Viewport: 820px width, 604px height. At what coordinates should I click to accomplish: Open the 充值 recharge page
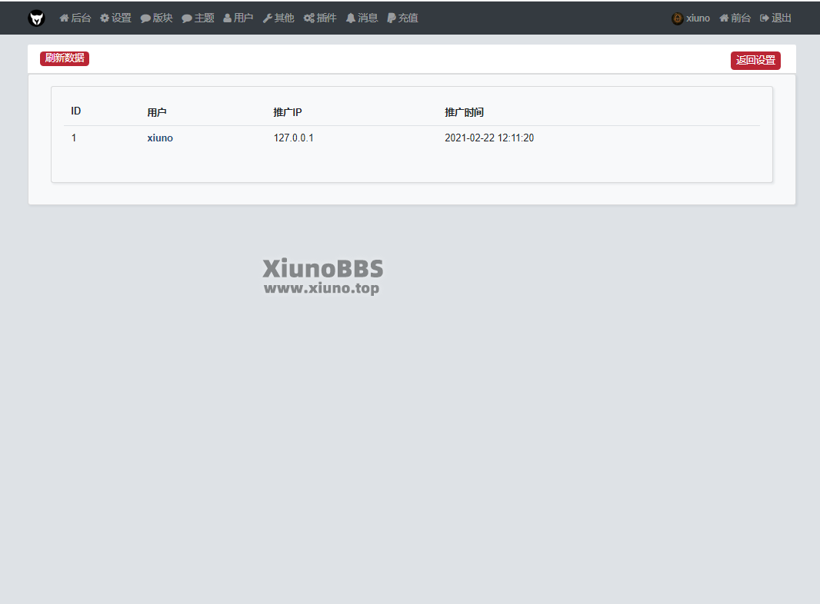click(403, 18)
